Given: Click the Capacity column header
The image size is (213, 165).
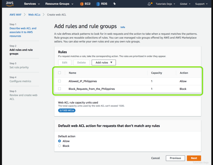Looking at the screenshot, I should [x=156, y=73].
